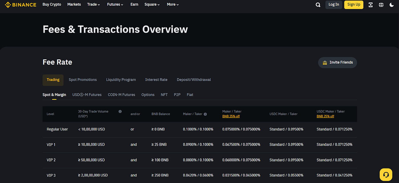Toggle the dark mode moon icon
This screenshot has width=399, height=183.
click(392, 5)
